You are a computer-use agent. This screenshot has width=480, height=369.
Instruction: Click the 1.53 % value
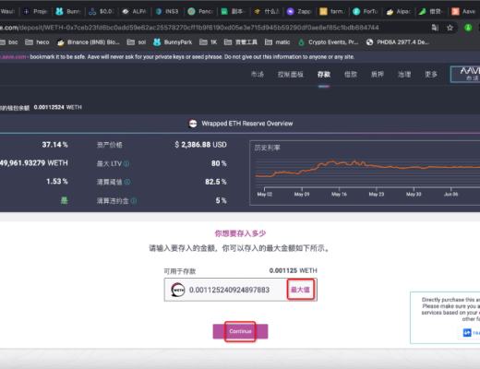(x=57, y=182)
